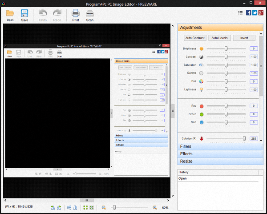Apply Auto Contrast
Screen dimensions: 267x214
point(195,38)
